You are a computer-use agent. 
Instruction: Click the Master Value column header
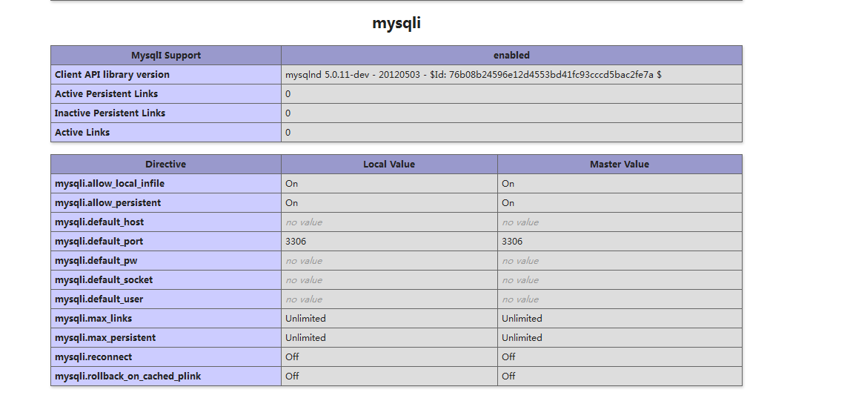[x=620, y=165]
